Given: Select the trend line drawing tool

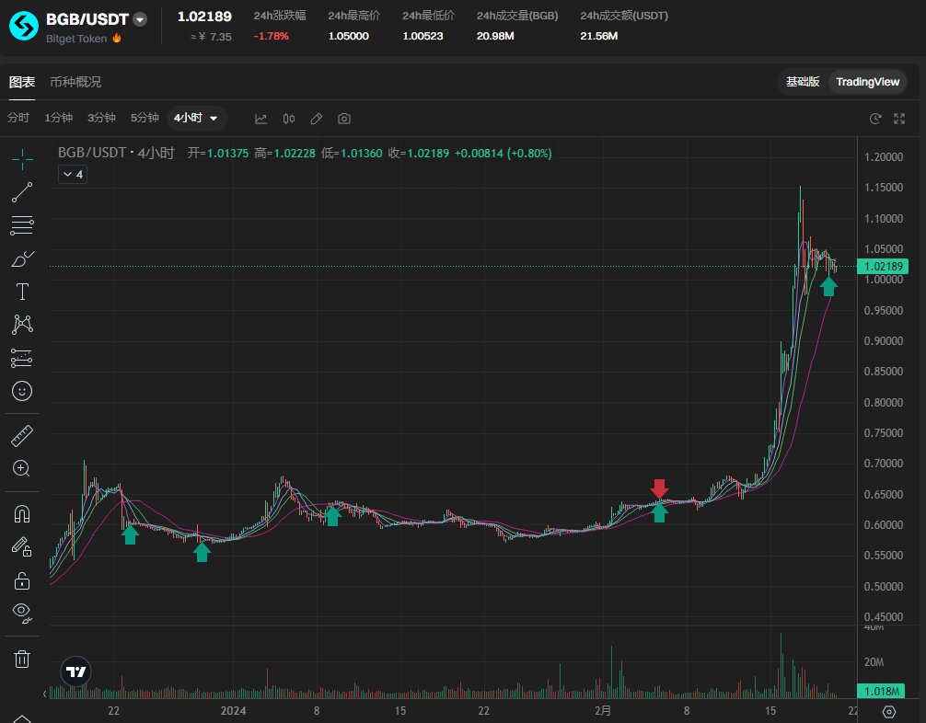Looking at the screenshot, I should coord(22,192).
